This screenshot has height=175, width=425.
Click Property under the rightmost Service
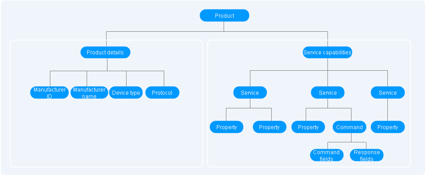tap(388, 127)
